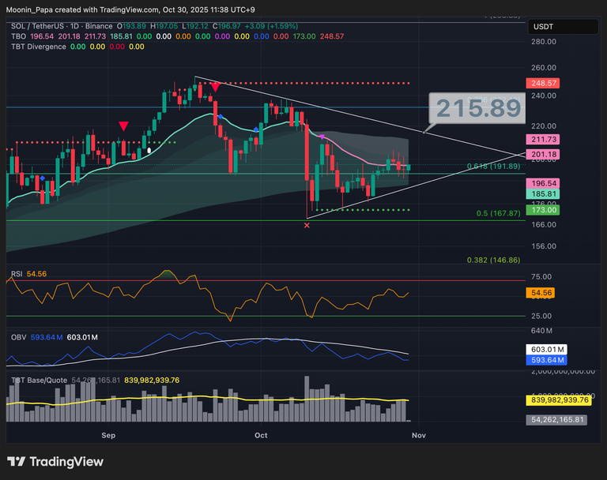Click the red X marker below the October low
The image size is (607, 480).
307,226
